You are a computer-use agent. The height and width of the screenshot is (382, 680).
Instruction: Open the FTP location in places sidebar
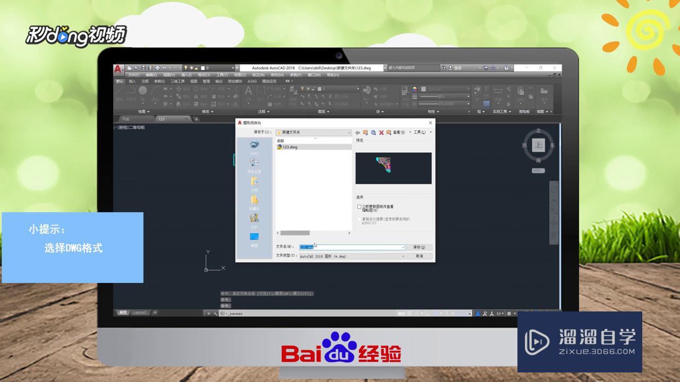(254, 221)
